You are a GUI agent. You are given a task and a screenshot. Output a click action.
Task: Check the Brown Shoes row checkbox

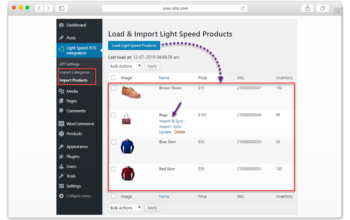pyautogui.click(x=113, y=88)
